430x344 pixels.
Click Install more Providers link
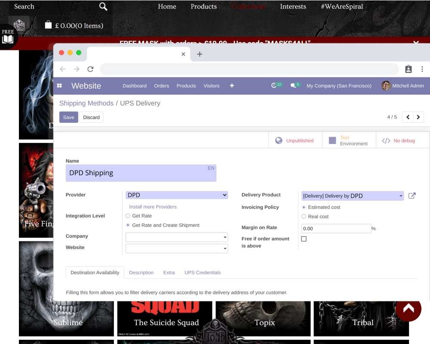153,207
